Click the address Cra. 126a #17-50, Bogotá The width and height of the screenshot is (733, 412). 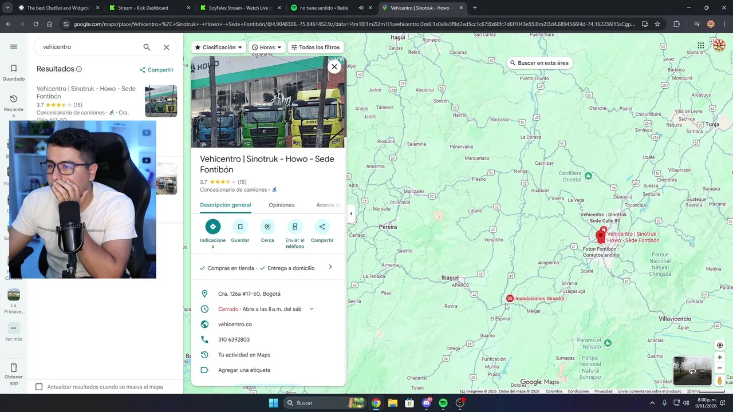click(249, 294)
